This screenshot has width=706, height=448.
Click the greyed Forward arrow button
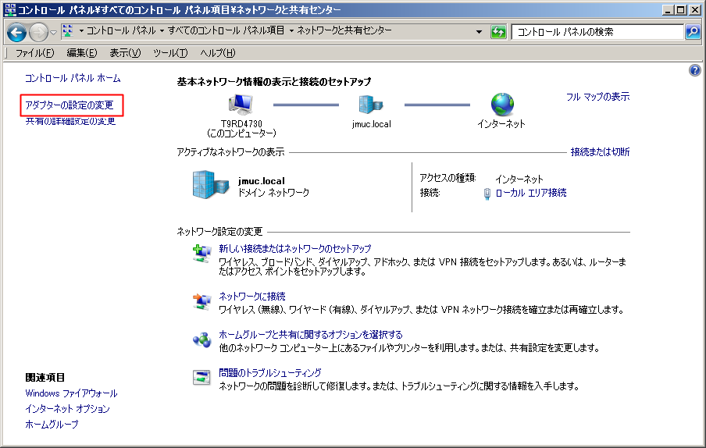click(x=38, y=32)
